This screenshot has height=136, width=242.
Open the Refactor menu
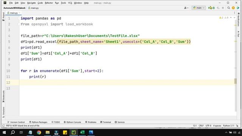point(49,3)
